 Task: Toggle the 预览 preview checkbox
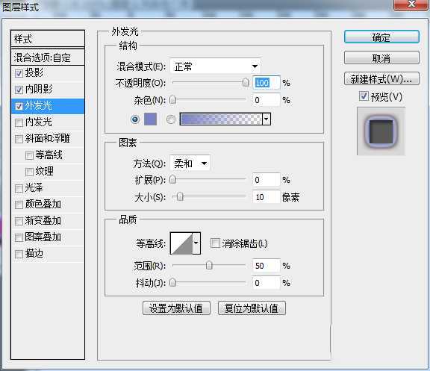point(364,96)
